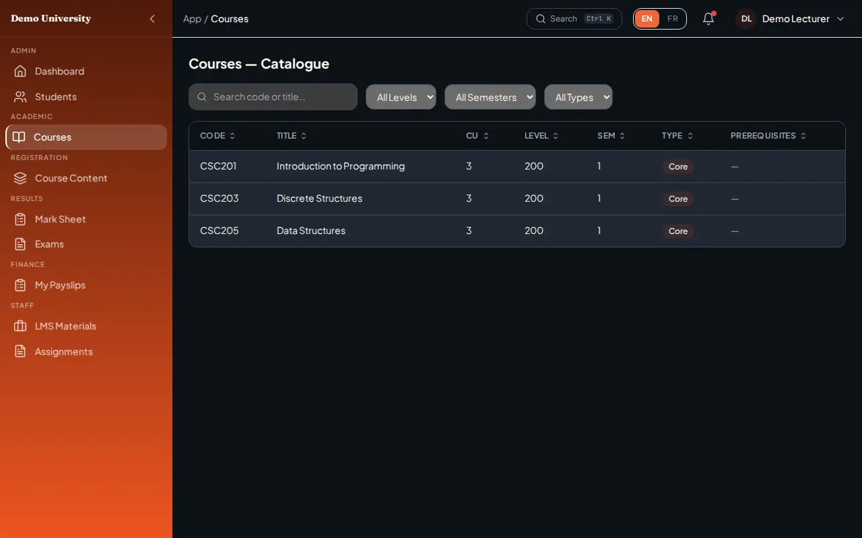Click the Introduction to Programming title
Image resolution: width=862 pixels, height=538 pixels.
click(341, 166)
